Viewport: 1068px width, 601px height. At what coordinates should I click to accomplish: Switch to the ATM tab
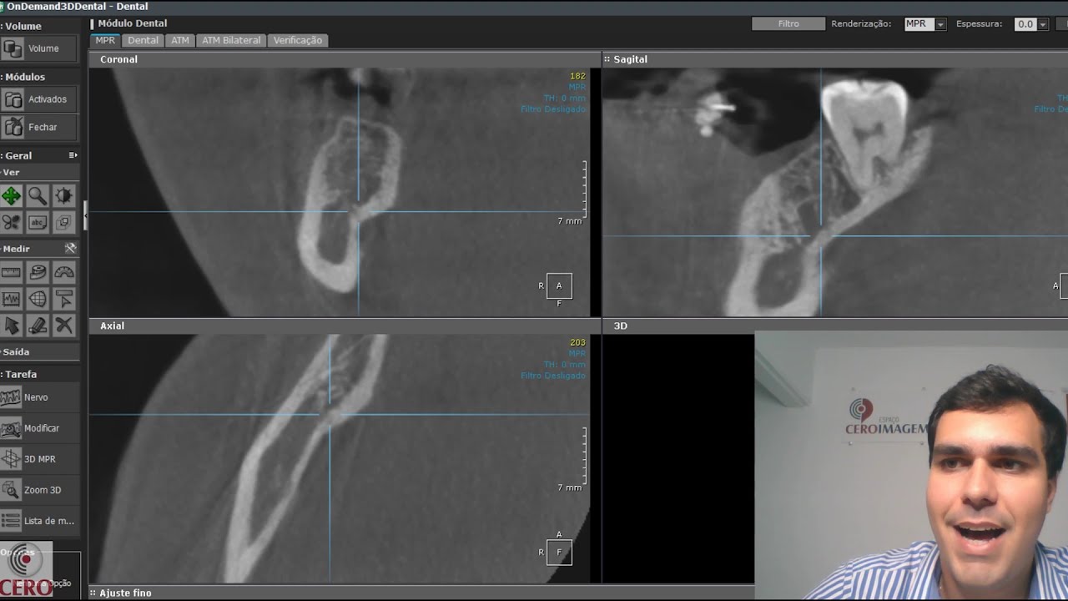[x=180, y=40]
